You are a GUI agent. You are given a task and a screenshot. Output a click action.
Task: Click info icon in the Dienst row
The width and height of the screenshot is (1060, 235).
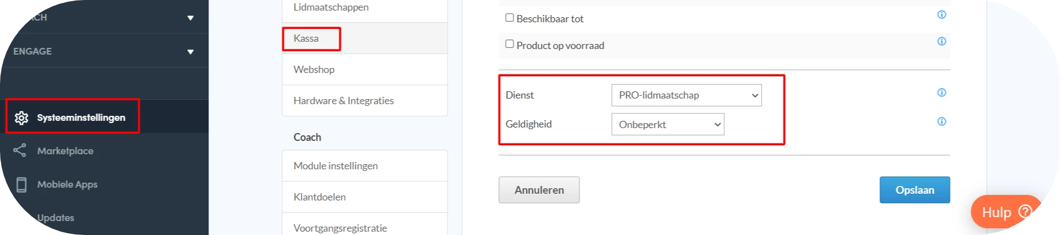942,92
